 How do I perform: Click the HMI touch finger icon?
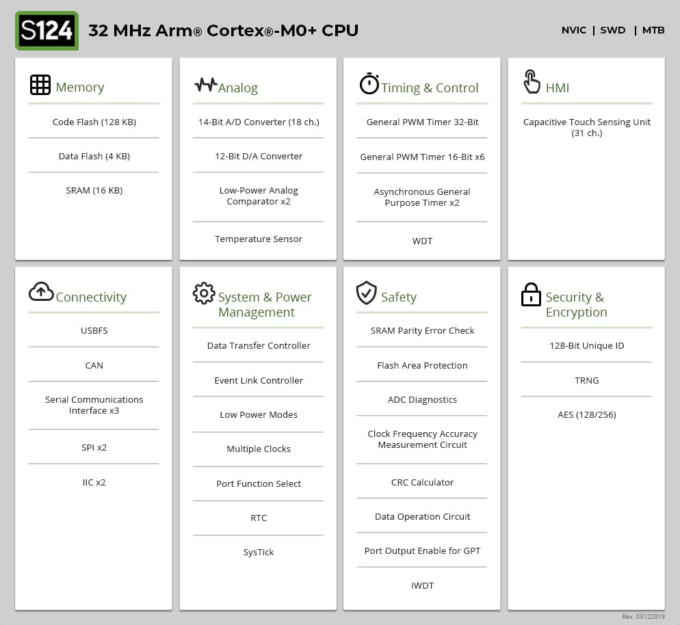532,82
